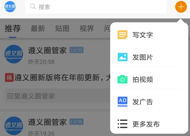Tap the orange plus publish button
Image resolution: width=190 pixels, height=136 pixels.
coord(181,7)
